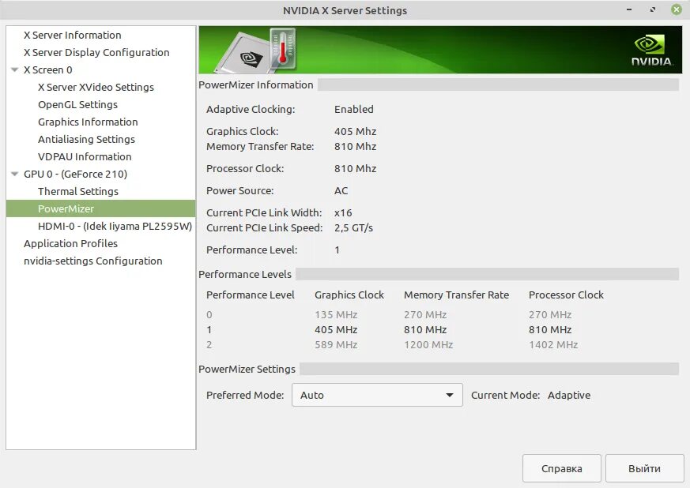
Task: Click the 1402 MHz processor clock cell
Action: coord(553,344)
